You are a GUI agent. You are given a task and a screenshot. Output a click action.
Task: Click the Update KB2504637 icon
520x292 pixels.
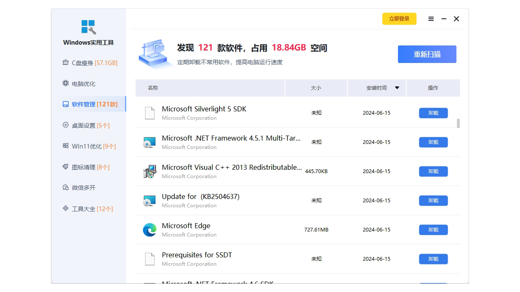tap(150, 201)
